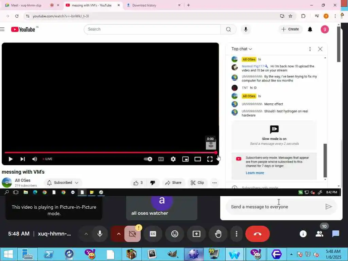Focus the YouTube search field
The image size is (348, 261).
point(152,29)
